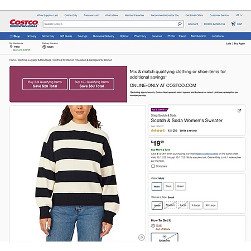Click the Write a review link
This screenshot has height=251, width=251.
(x=188, y=131)
